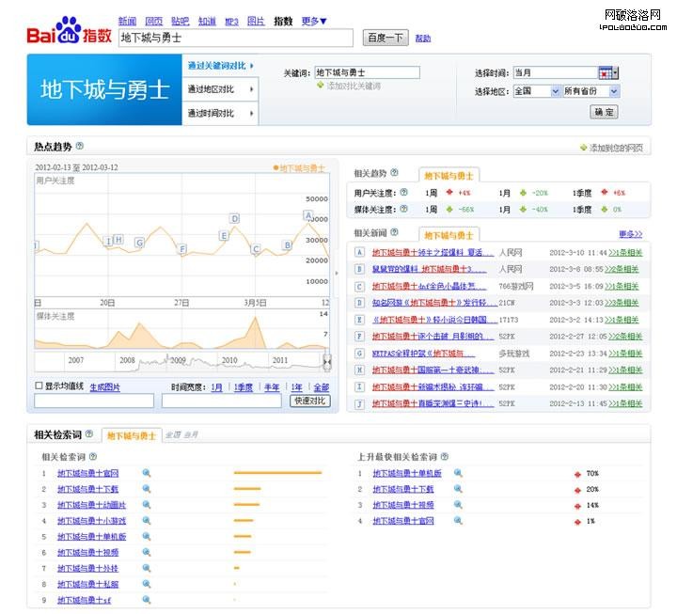Click search magnifier for 地下城与勇士官网 row 1
This screenshot has width=677, height=614.
(147, 473)
